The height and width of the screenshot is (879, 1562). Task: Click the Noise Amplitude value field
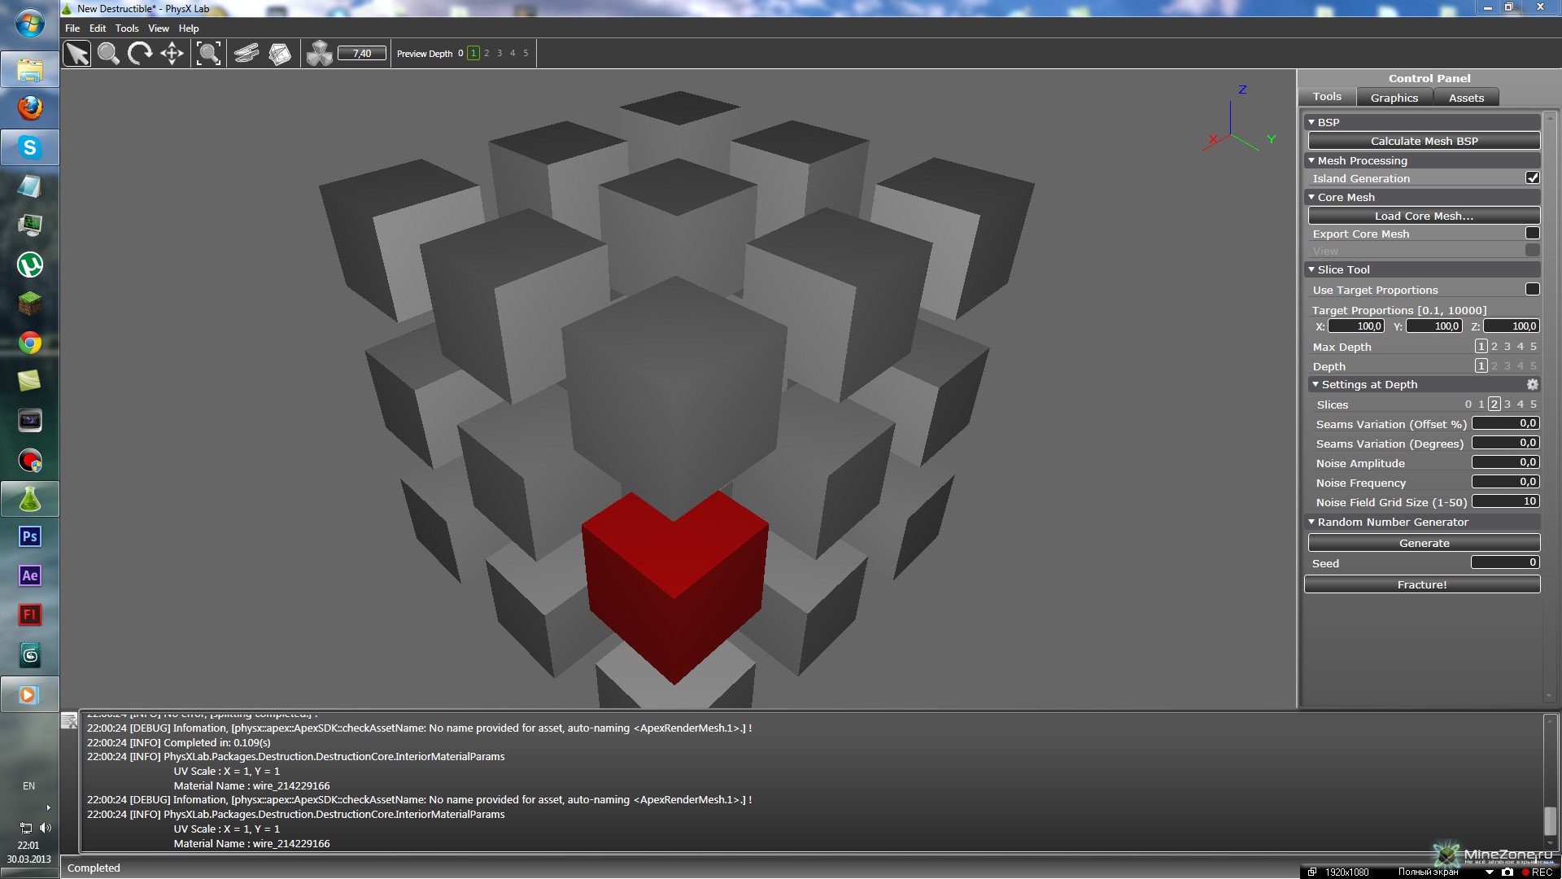1505,462
